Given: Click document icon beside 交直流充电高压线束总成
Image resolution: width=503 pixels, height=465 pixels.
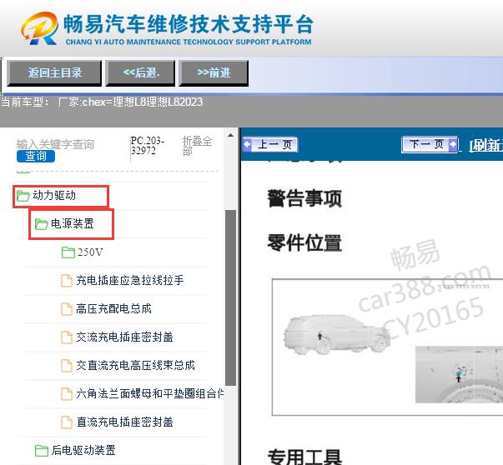Looking at the screenshot, I should (x=67, y=366).
